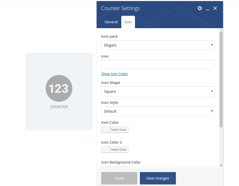Screen dimensions: 239x186
Task: Expand the Icon Shape dropdown
Action: [x=158, y=91]
